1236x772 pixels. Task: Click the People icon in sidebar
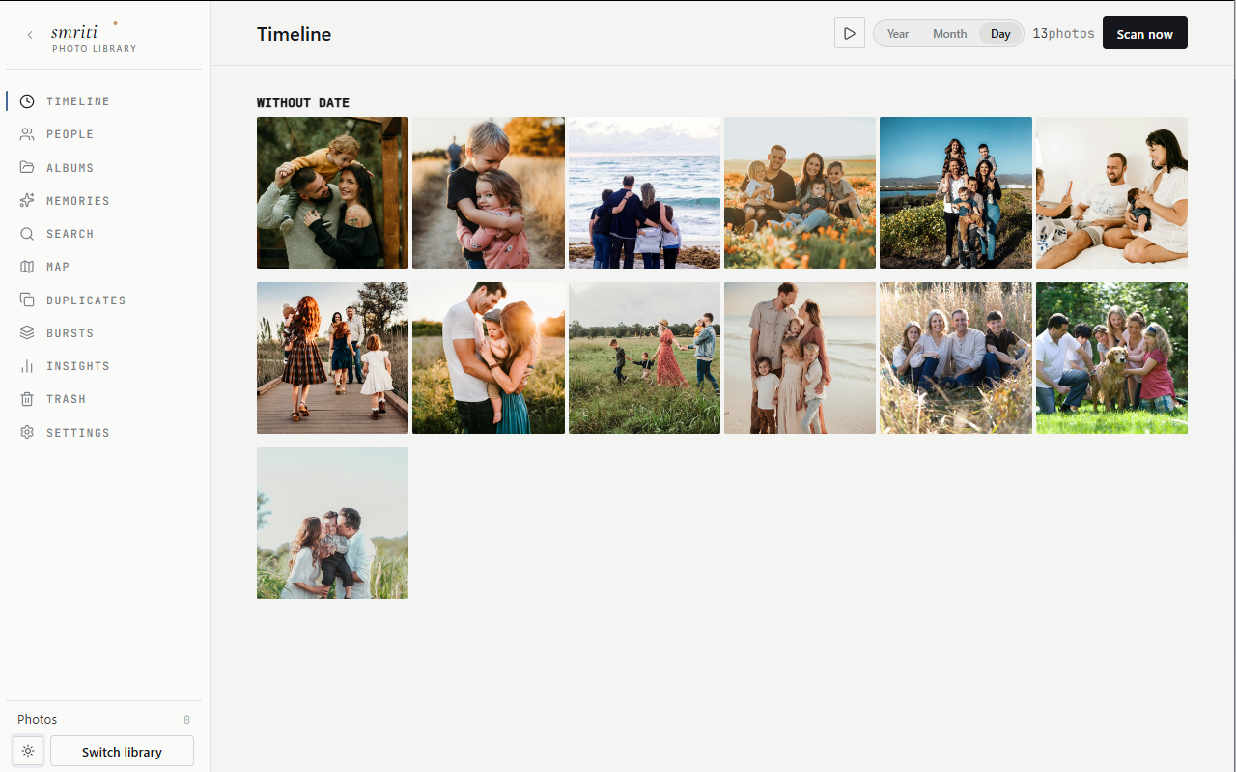click(x=27, y=134)
